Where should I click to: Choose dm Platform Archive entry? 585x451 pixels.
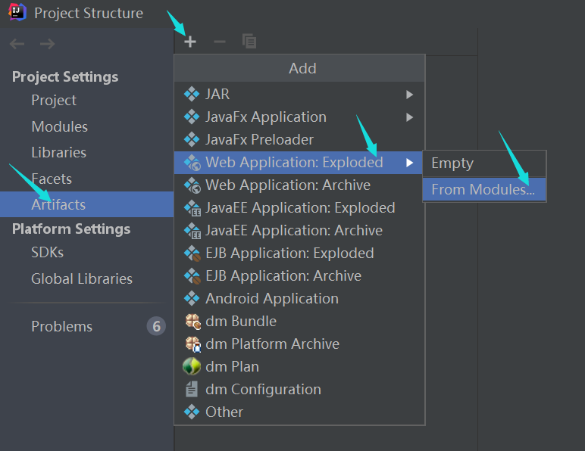(299, 344)
